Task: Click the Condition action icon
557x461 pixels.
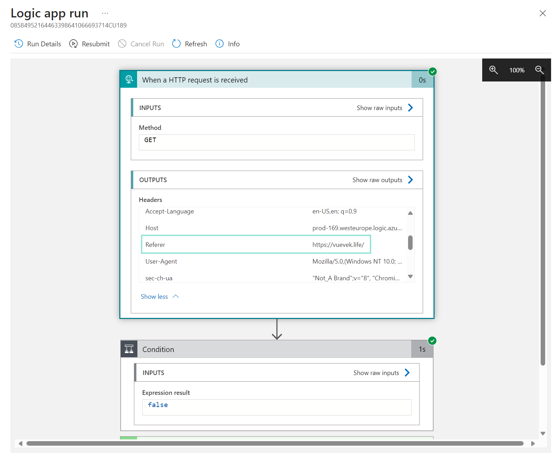Action: click(129, 349)
